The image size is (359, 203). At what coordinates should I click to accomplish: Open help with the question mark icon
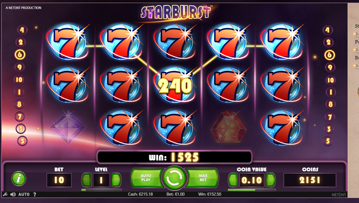(34, 194)
